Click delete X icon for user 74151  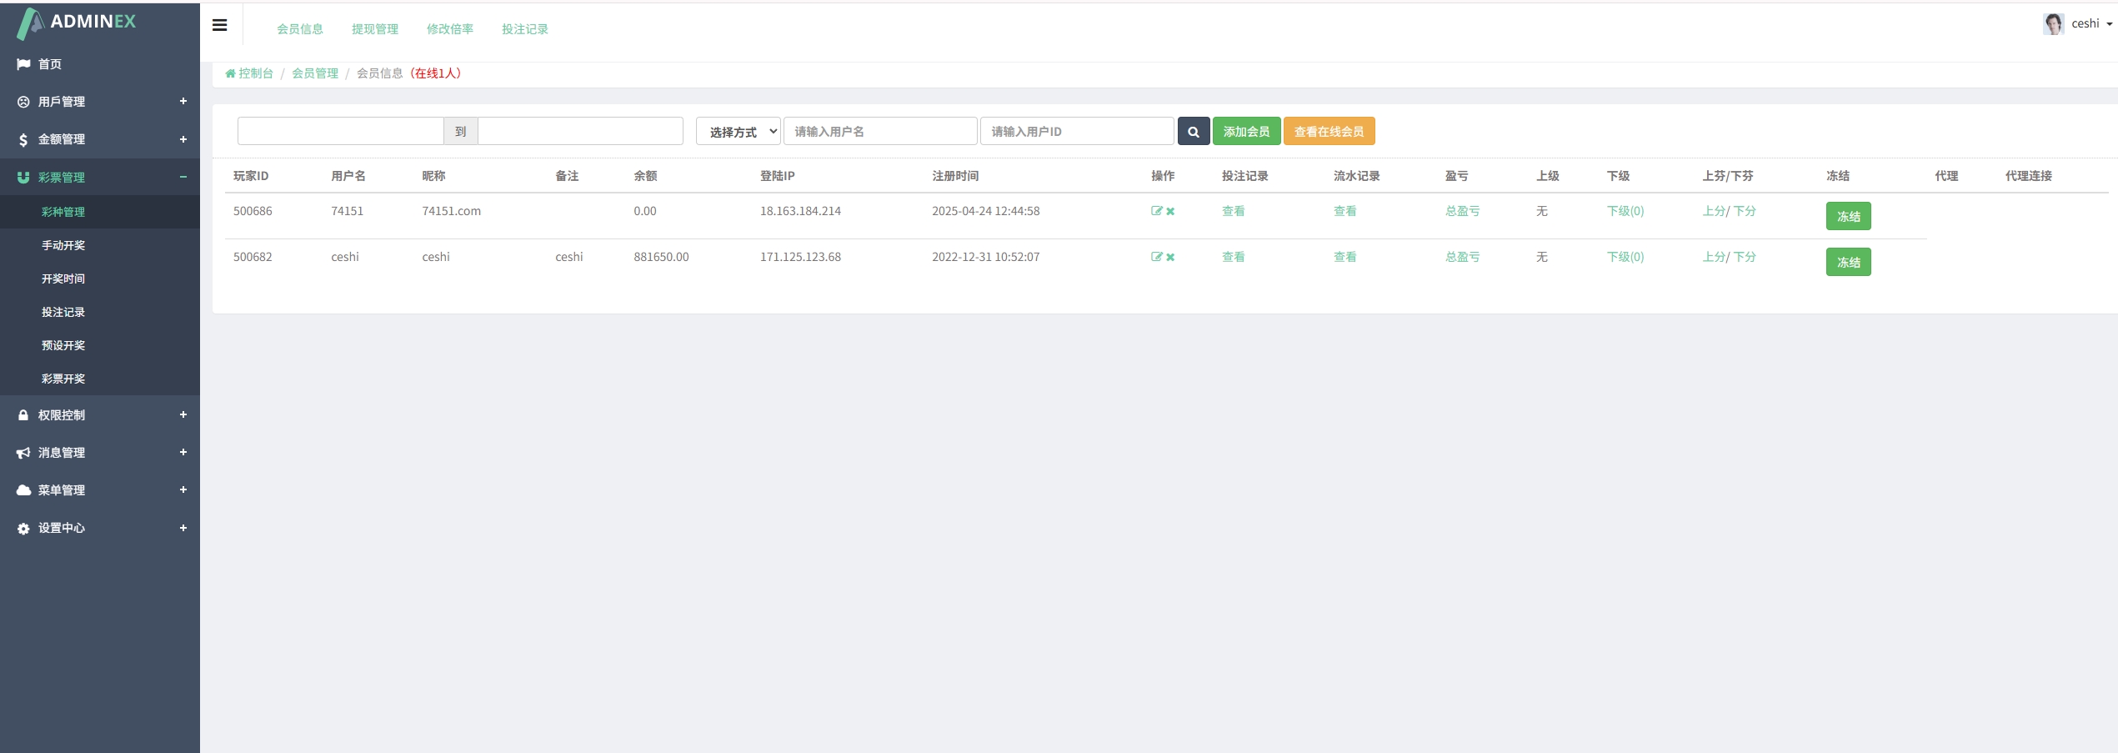pyautogui.click(x=1170, y=212)
